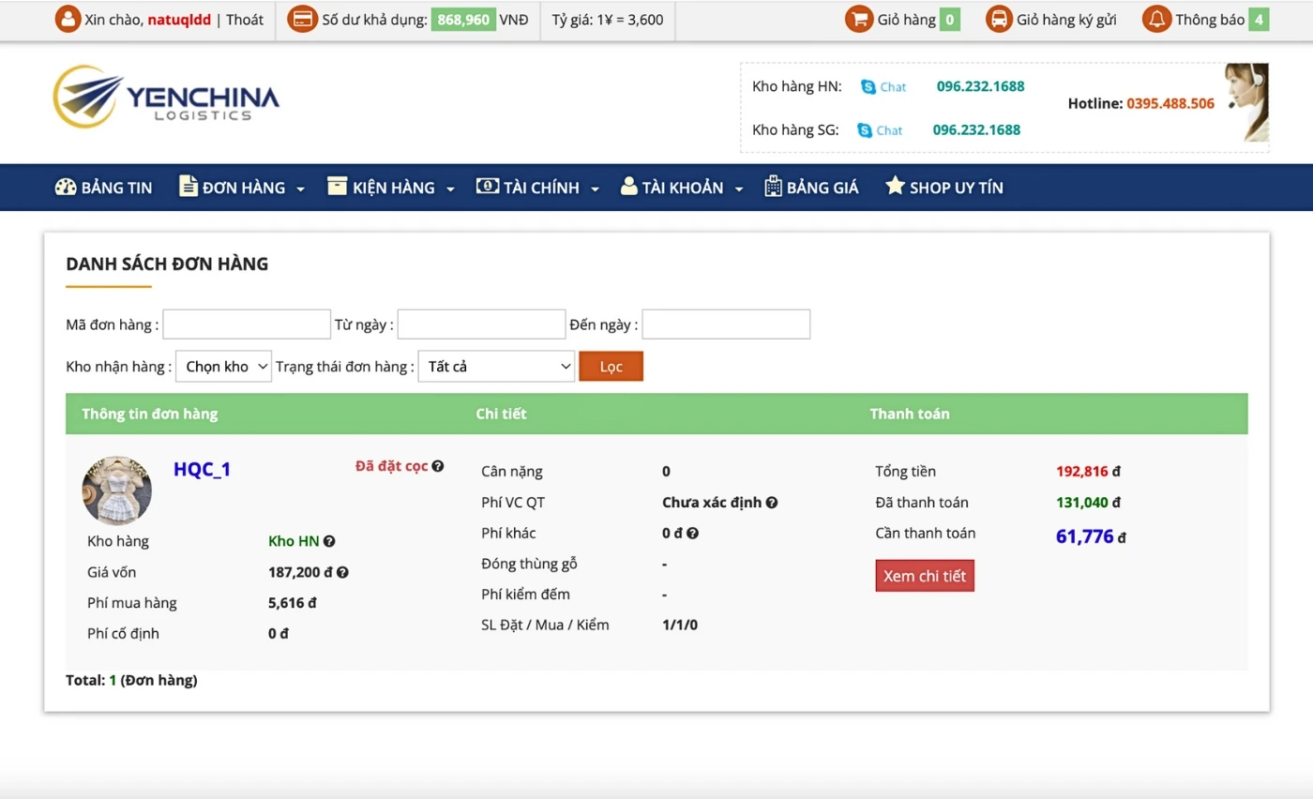The width and height of the screenshot is (1313, 799).
Task: Click the available balance card icon
Action: click(302, 19)
